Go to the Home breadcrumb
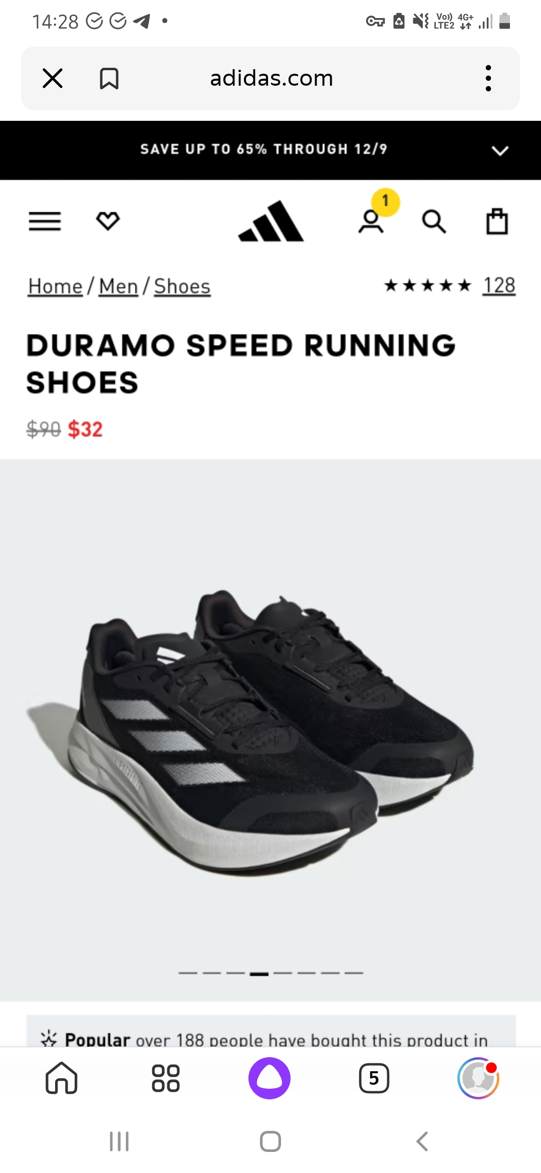The height and width of the screenshot is (1173, 541). 55,287
